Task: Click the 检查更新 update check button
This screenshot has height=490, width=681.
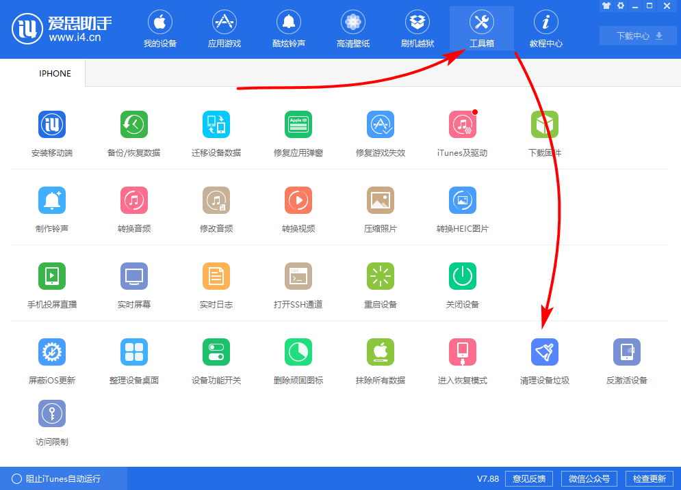Action: click(649, 478)
